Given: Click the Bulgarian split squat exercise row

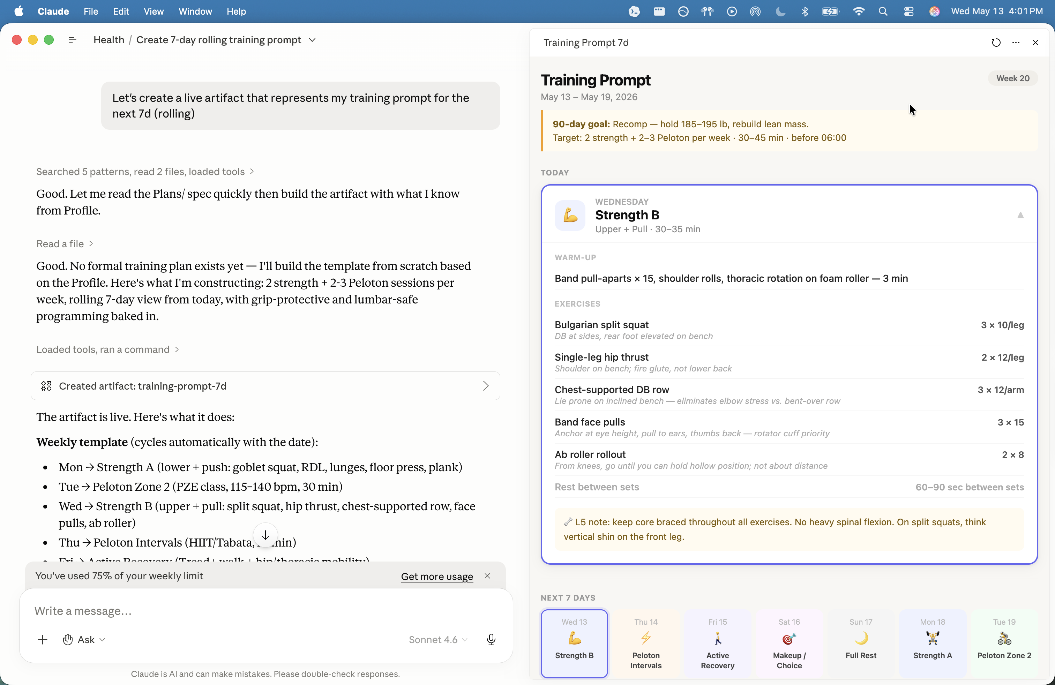Looking at the screenshot, I should tap(790, 330).
